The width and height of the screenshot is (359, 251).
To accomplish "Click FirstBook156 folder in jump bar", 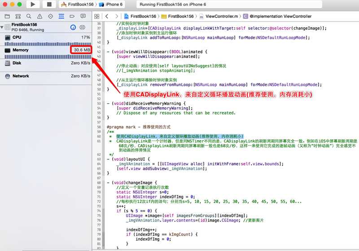I will (178, 16).
